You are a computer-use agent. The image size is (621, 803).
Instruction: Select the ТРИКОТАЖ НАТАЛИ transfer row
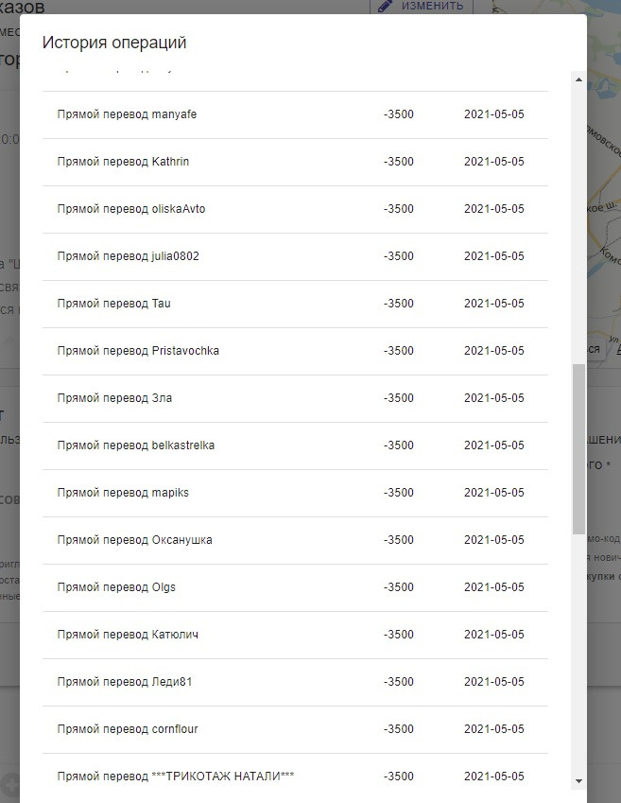pos(296,777)
